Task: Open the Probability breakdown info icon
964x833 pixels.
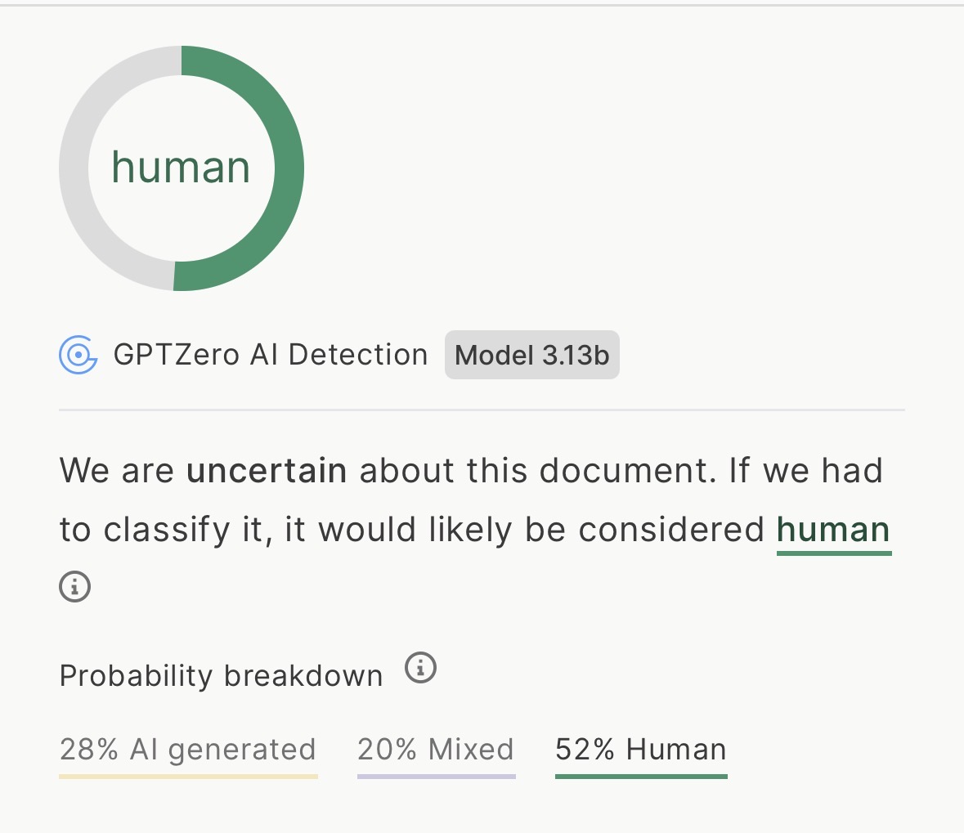Action: tap(421, 668)
